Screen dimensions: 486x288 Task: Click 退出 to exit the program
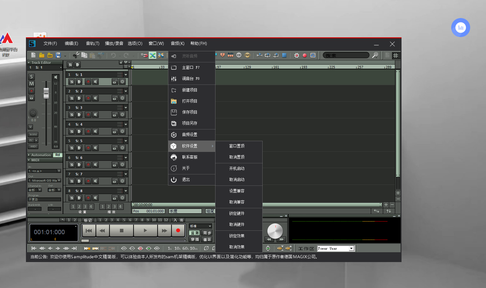tap(192, 179)
